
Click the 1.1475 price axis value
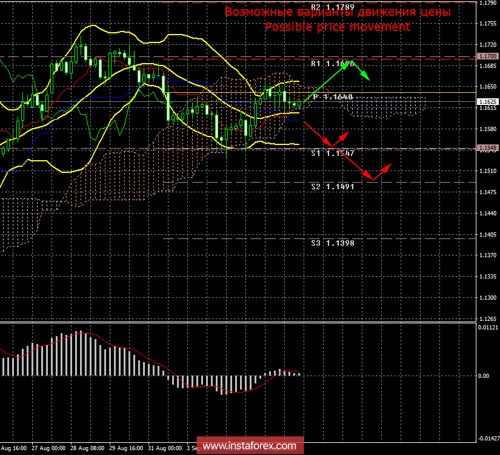(488, 192)
